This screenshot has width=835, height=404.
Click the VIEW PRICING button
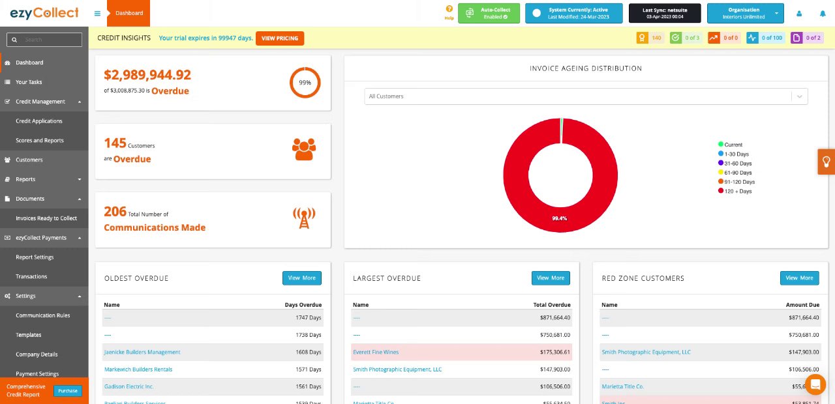[x=280, y=38]
